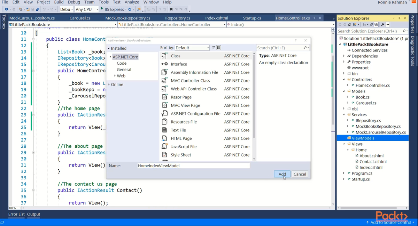Screen dimensions: 418x226
Task: Toggle Preview Selected Items in Solution Explorer
Action: click(x=387, y=25)
